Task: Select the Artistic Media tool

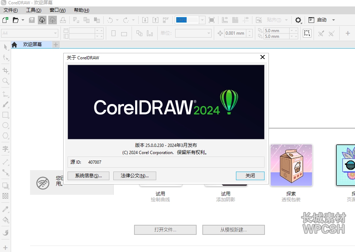Action: [x=5, y=104]
